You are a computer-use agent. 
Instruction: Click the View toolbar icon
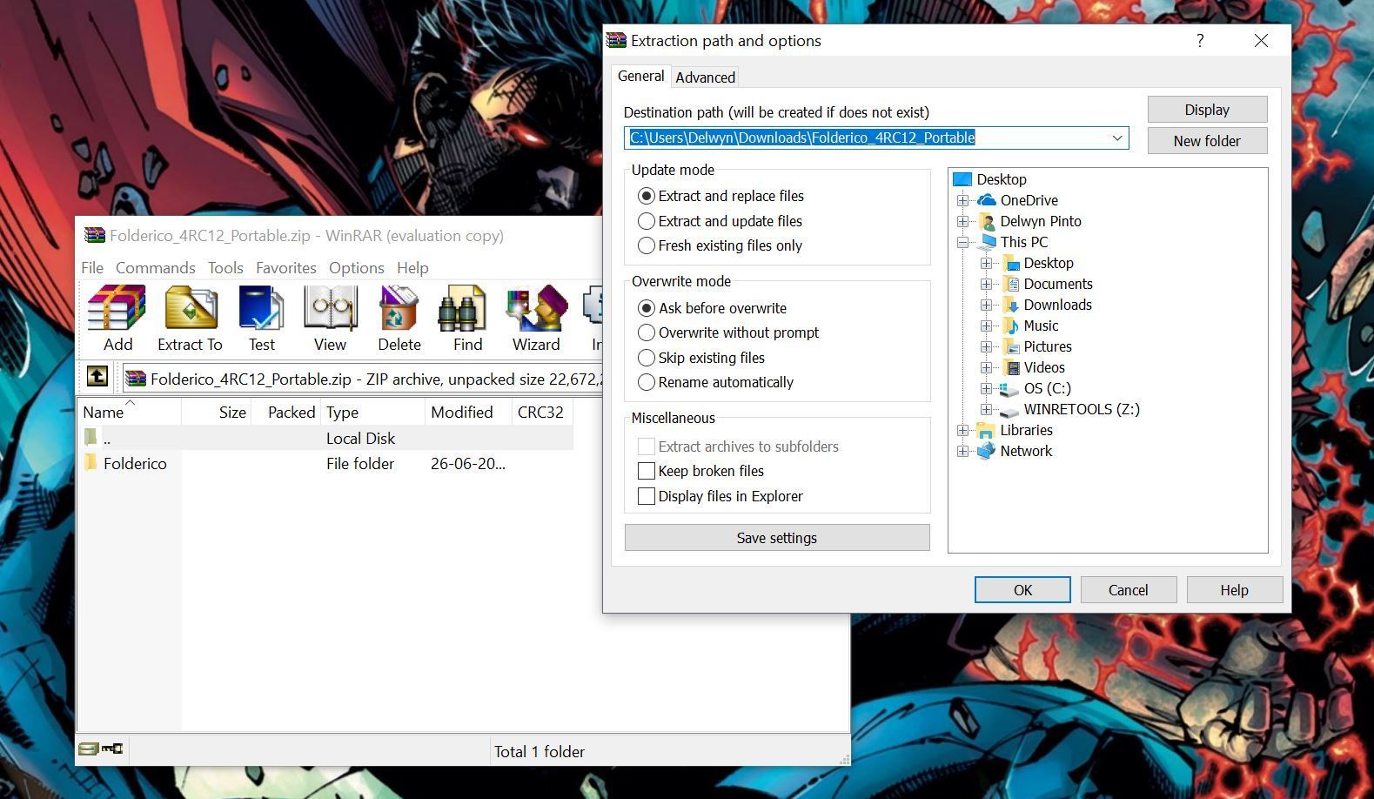click(x=330, y=308)
